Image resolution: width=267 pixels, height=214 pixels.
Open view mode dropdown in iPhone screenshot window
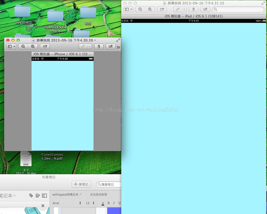(x=11, y=47)
